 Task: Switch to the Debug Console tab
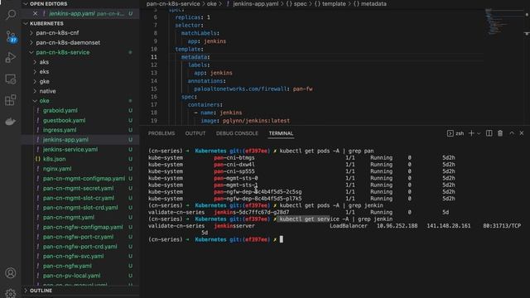click(x=237, y=133)
